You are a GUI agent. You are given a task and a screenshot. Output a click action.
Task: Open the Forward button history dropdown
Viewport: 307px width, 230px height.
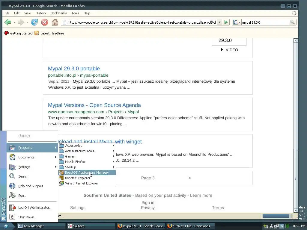click(28, 22)
